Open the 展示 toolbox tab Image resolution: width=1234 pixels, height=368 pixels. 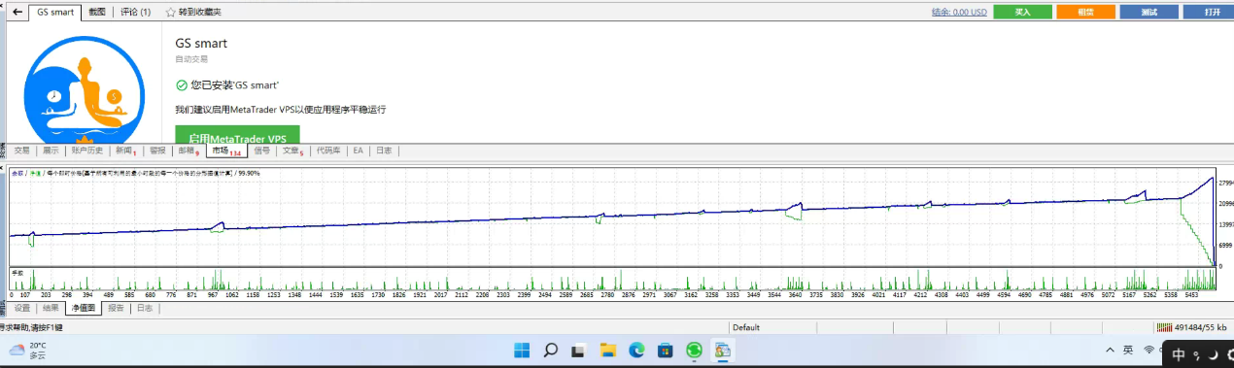click(x=51, y=151)
